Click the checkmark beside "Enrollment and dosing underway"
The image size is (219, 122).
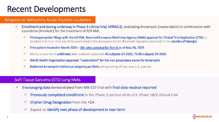(17, 26)
